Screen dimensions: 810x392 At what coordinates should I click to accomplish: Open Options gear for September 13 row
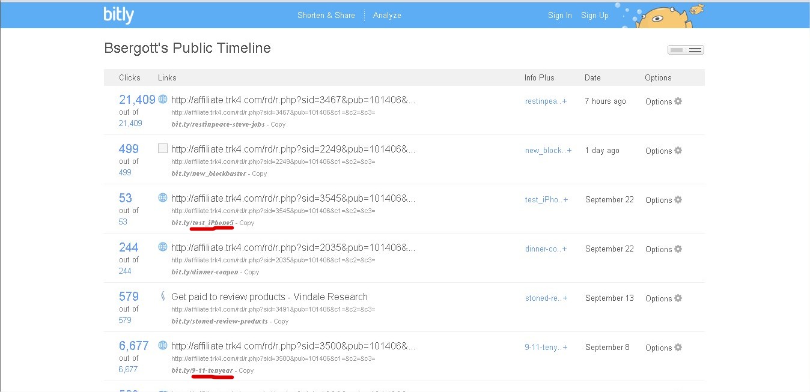click(678, 298)
